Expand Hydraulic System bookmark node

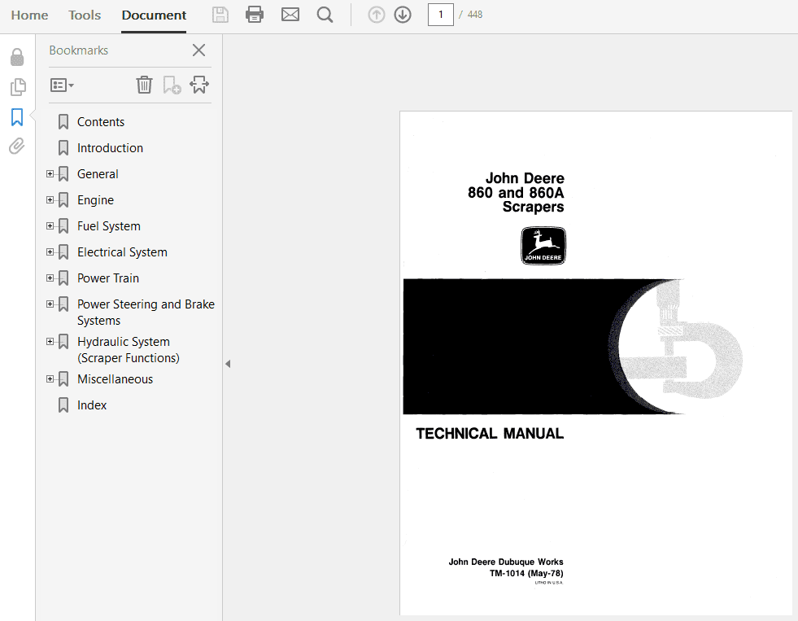pos(50,341)
